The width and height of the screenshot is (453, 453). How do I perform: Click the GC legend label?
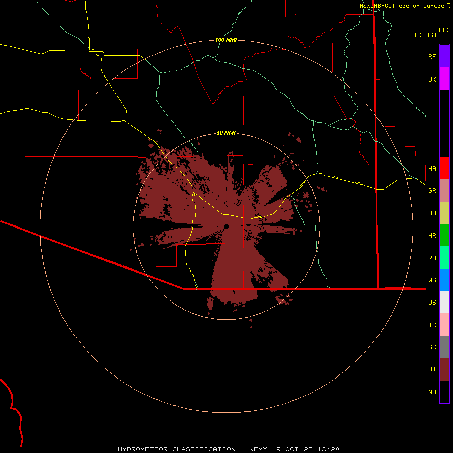432,347
